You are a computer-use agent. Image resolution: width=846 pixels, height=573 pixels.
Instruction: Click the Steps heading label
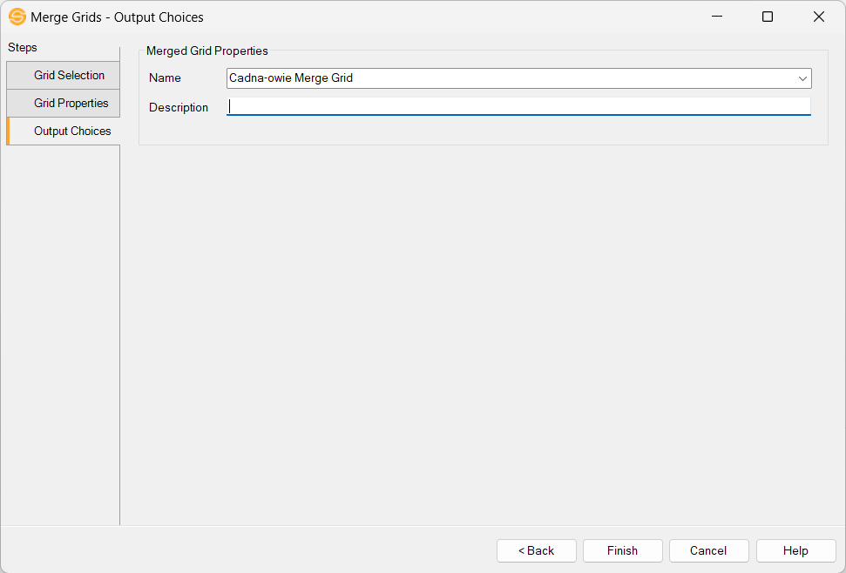23,48
